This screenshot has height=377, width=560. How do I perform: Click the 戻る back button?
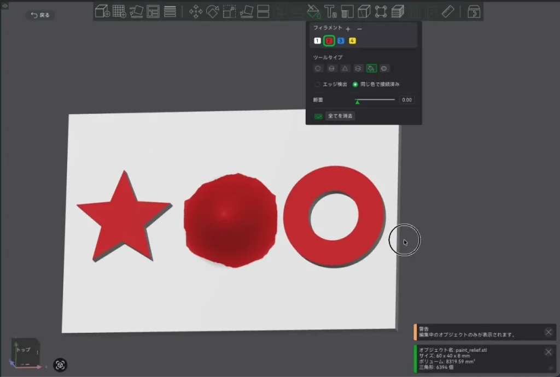[40, 15]
